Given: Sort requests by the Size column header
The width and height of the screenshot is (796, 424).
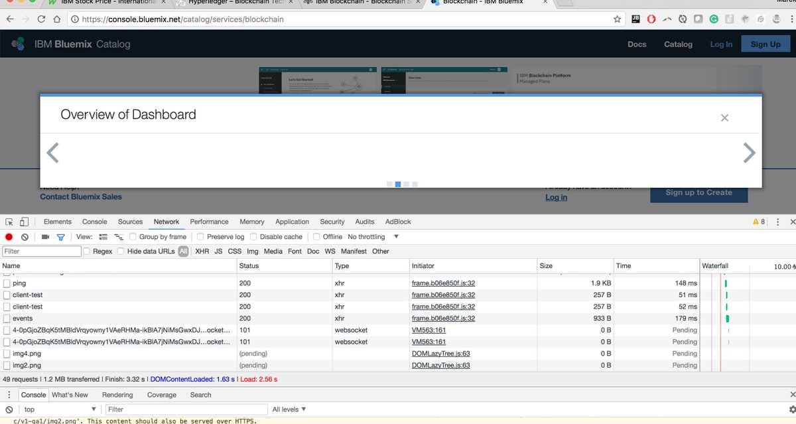Looking at the screenshot, I should pos(575,265).
